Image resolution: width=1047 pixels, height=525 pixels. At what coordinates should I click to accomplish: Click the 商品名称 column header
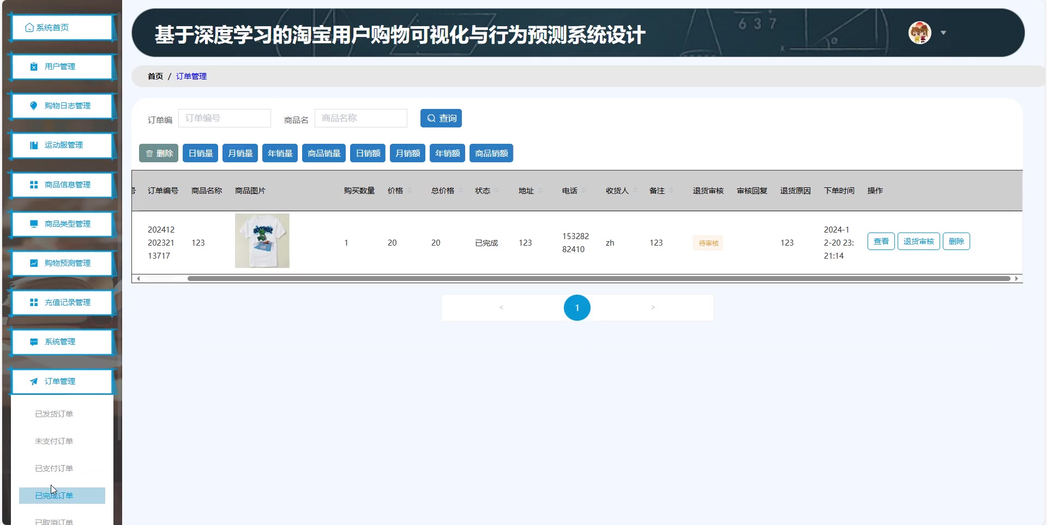pyautogui.click(x=207, y=191)
